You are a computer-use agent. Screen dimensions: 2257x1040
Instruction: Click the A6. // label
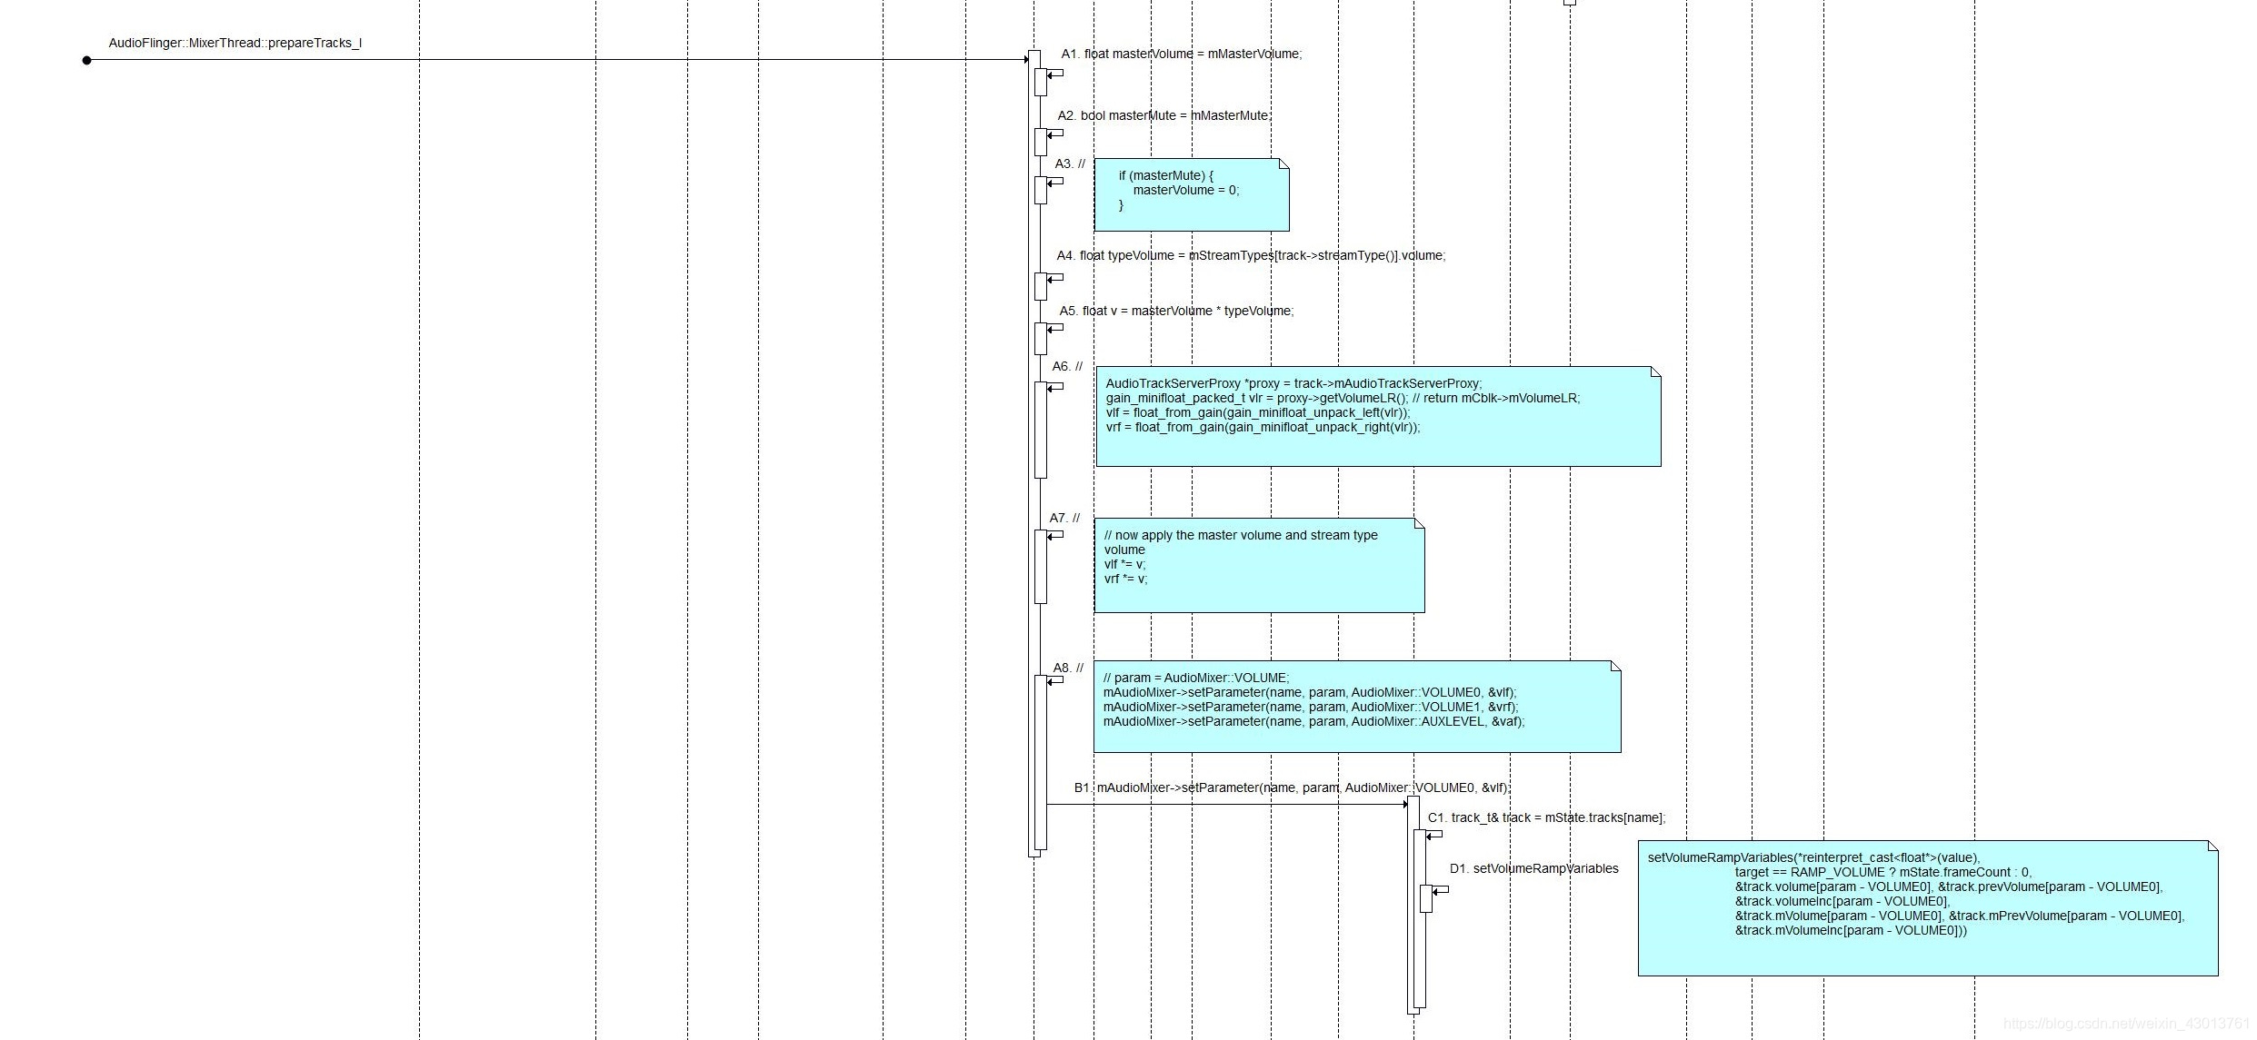point(1067,366)
